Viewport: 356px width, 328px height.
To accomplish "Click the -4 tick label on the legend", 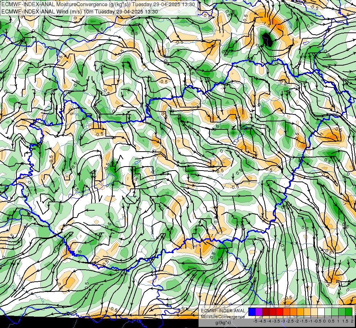I will 269,321.
